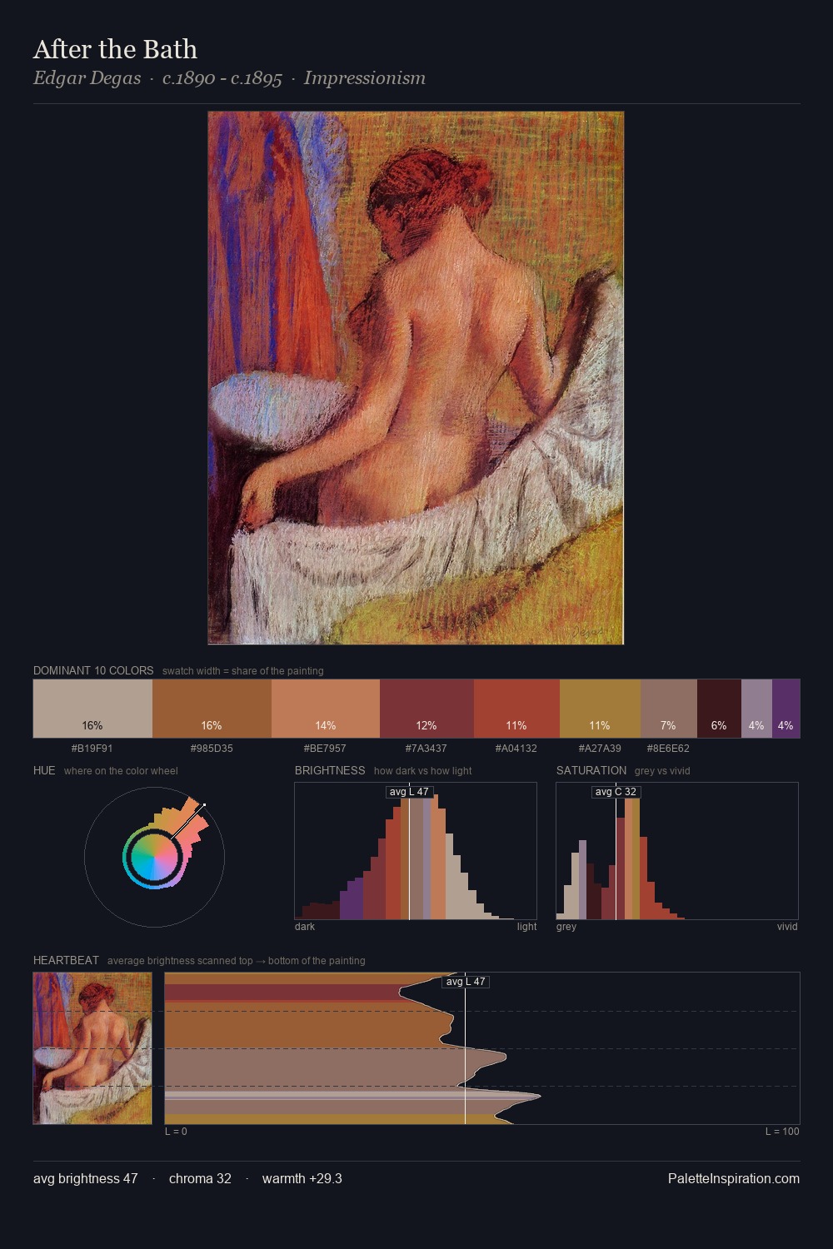
Task: Click the 'HEARTBEAT' section heading
Action: click(66, 960)
